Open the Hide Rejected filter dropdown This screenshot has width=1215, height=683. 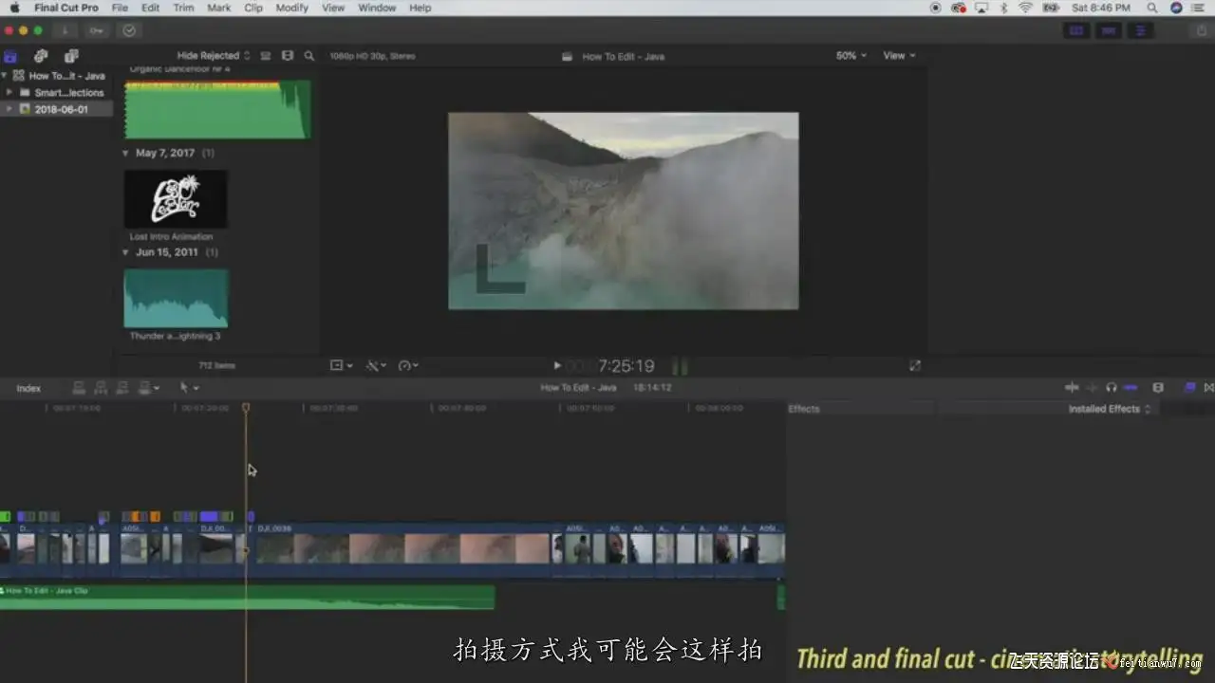pos(214,56)
